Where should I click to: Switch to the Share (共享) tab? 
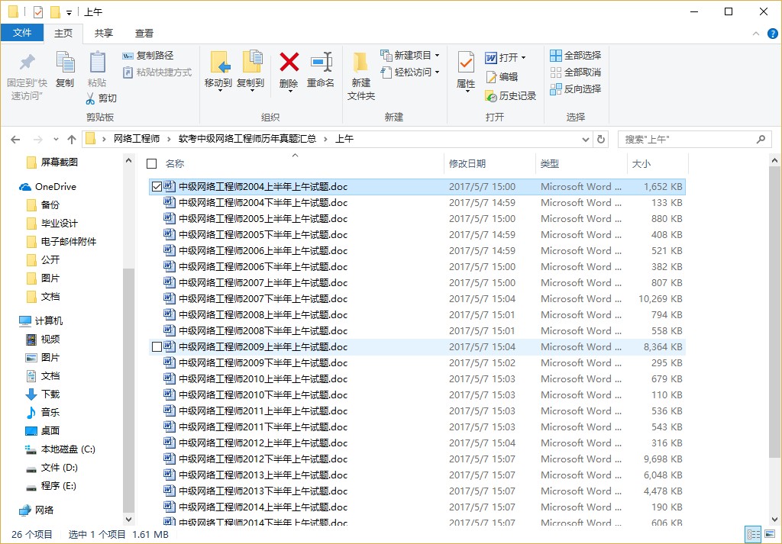[104, 34]
